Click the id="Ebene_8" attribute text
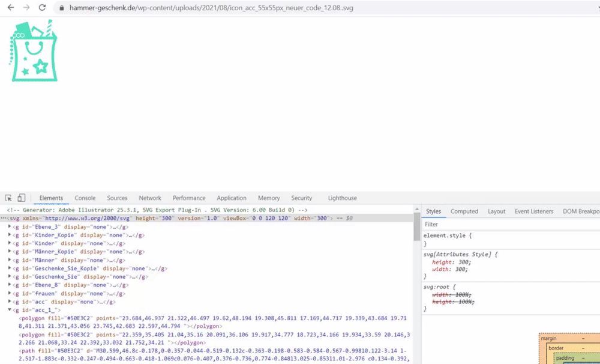The image size is (600, 364). coord(41,285)
